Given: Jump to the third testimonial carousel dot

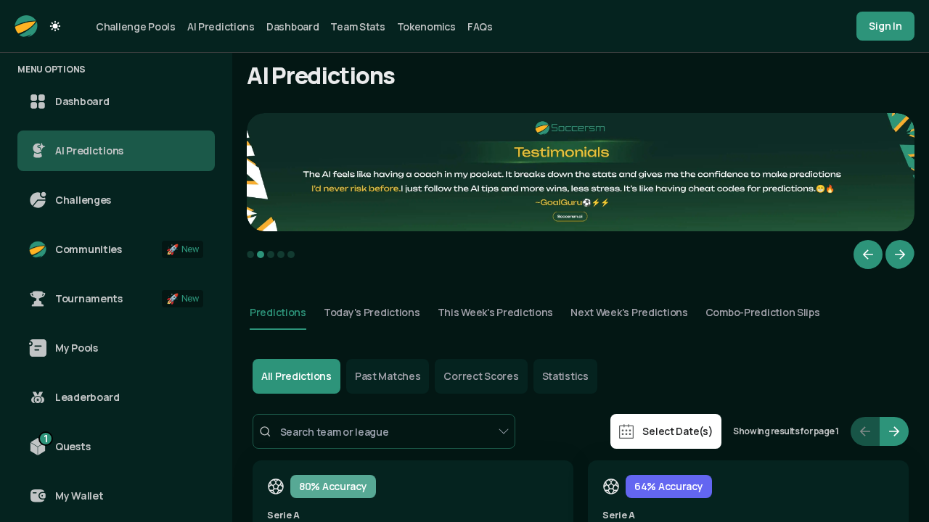Looking at the screenshot, I should pyautogui.click(x=271, y=254).
